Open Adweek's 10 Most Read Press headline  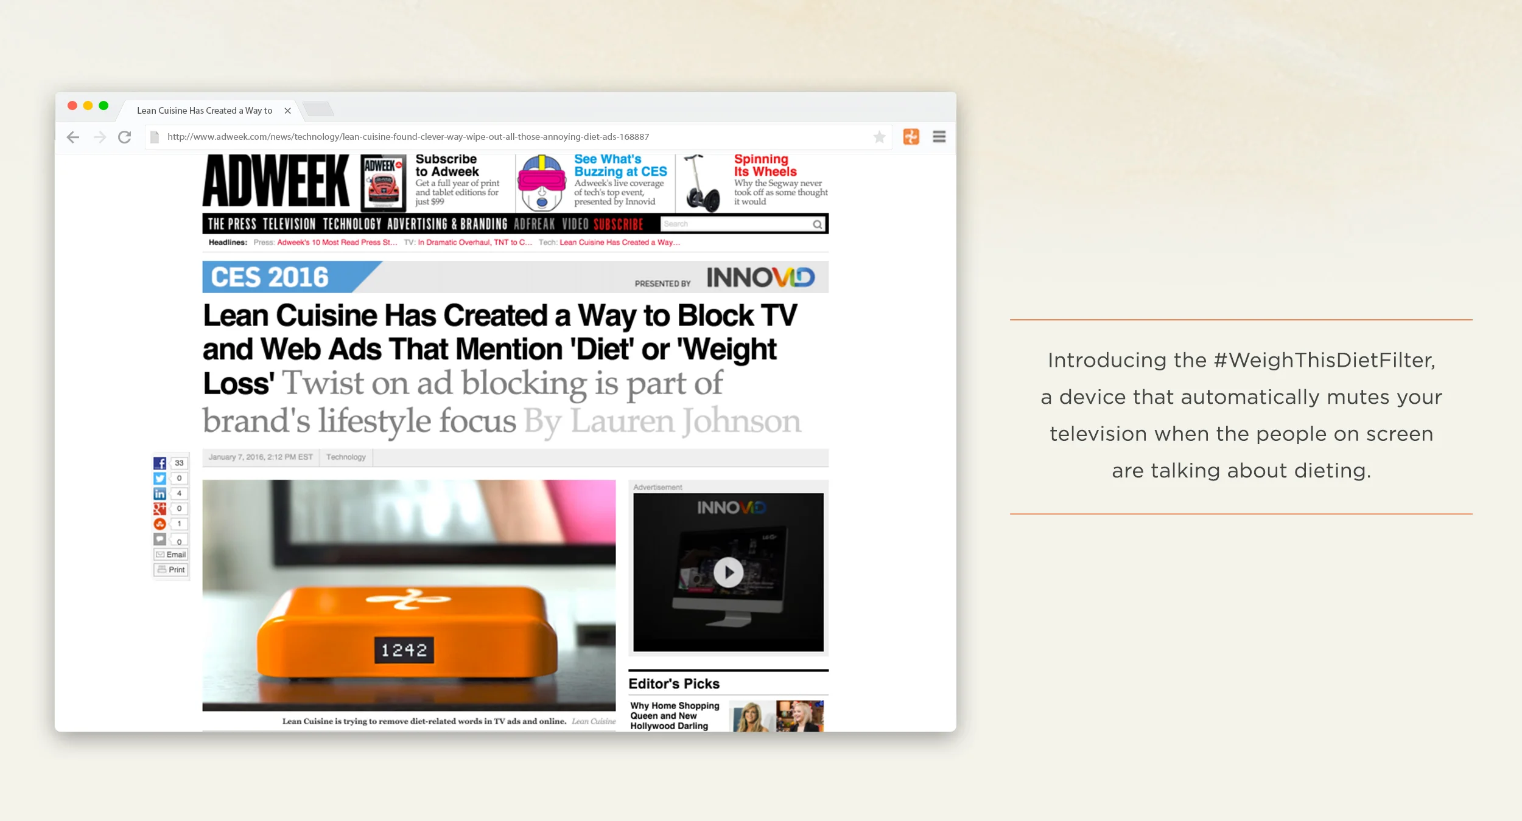337,242
